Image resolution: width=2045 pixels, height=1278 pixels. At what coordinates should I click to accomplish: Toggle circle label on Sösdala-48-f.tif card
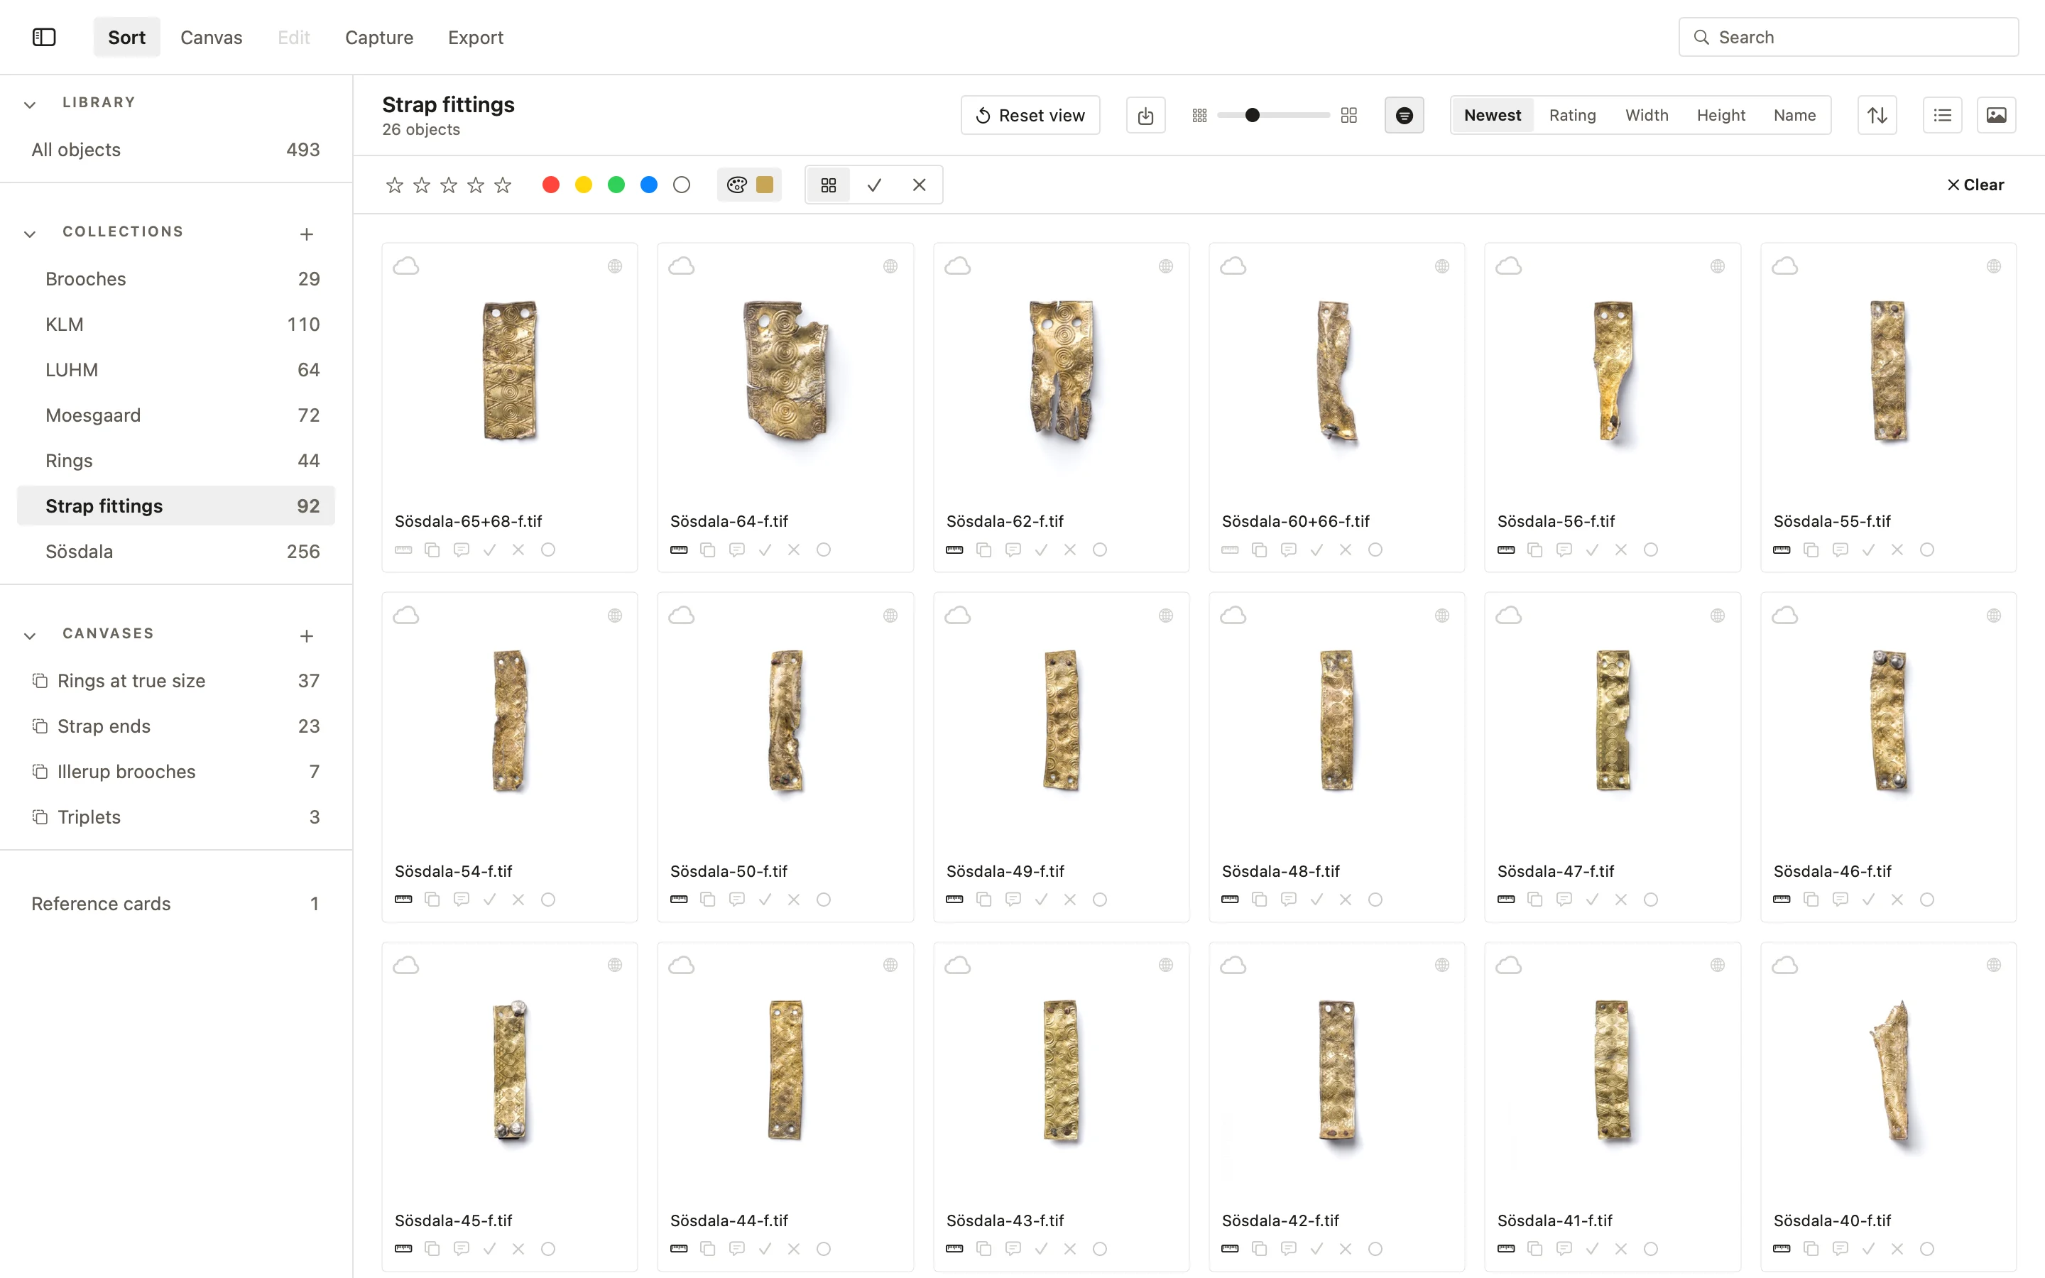click(x=1375, y=900)
